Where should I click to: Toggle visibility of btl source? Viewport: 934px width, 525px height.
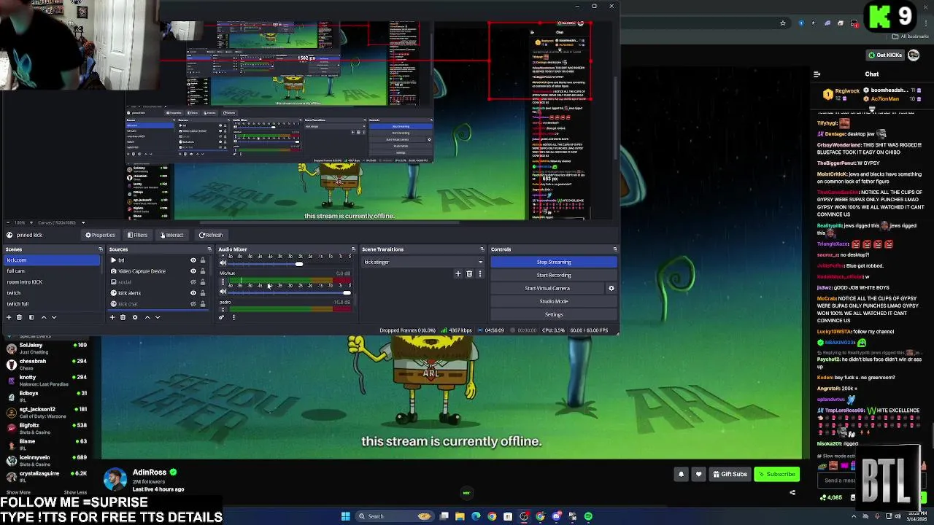[193, 260]
